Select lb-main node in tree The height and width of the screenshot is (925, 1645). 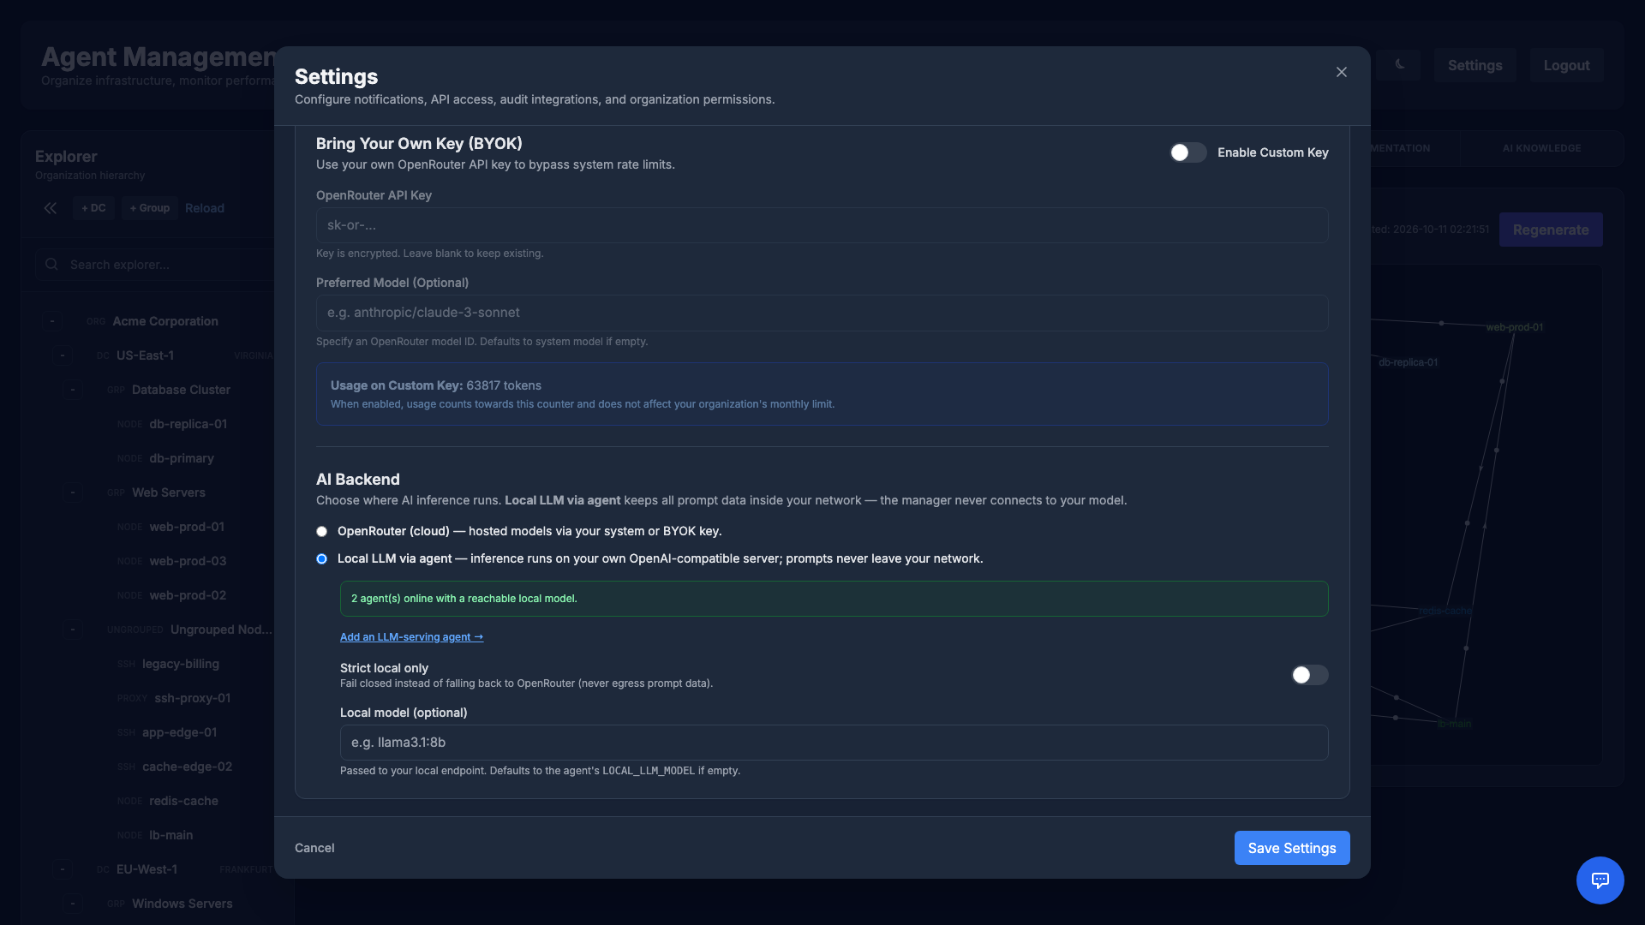tap(170, 835)
